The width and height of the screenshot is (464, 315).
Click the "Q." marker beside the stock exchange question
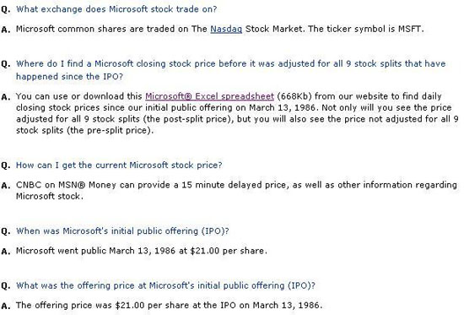5,9
